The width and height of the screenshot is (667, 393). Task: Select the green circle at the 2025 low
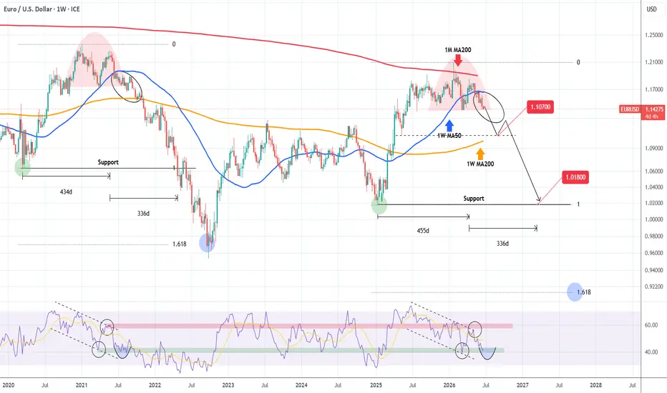pyautogui.click(x=379, y=206)
